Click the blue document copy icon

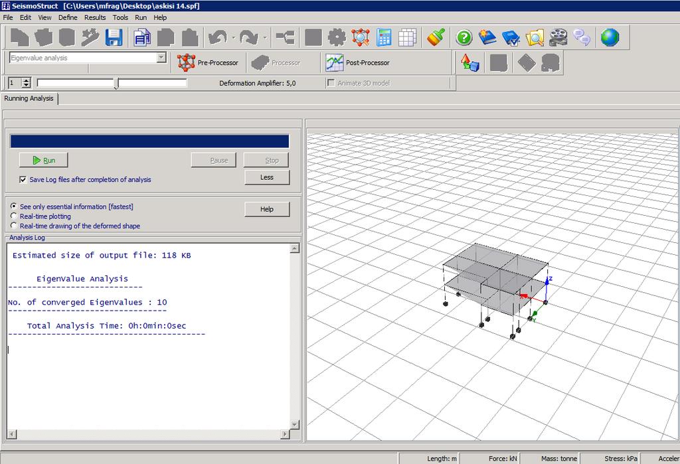tap(142, 37)
